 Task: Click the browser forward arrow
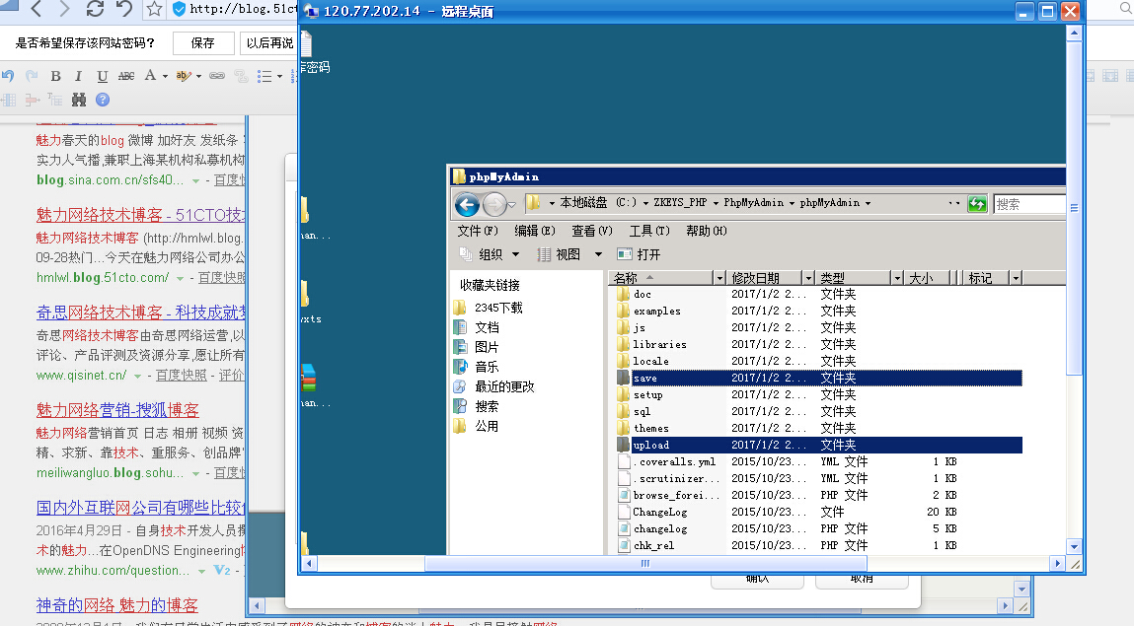click(64, 10)
